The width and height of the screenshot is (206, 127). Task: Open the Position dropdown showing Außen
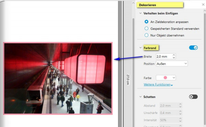[172, 64]
